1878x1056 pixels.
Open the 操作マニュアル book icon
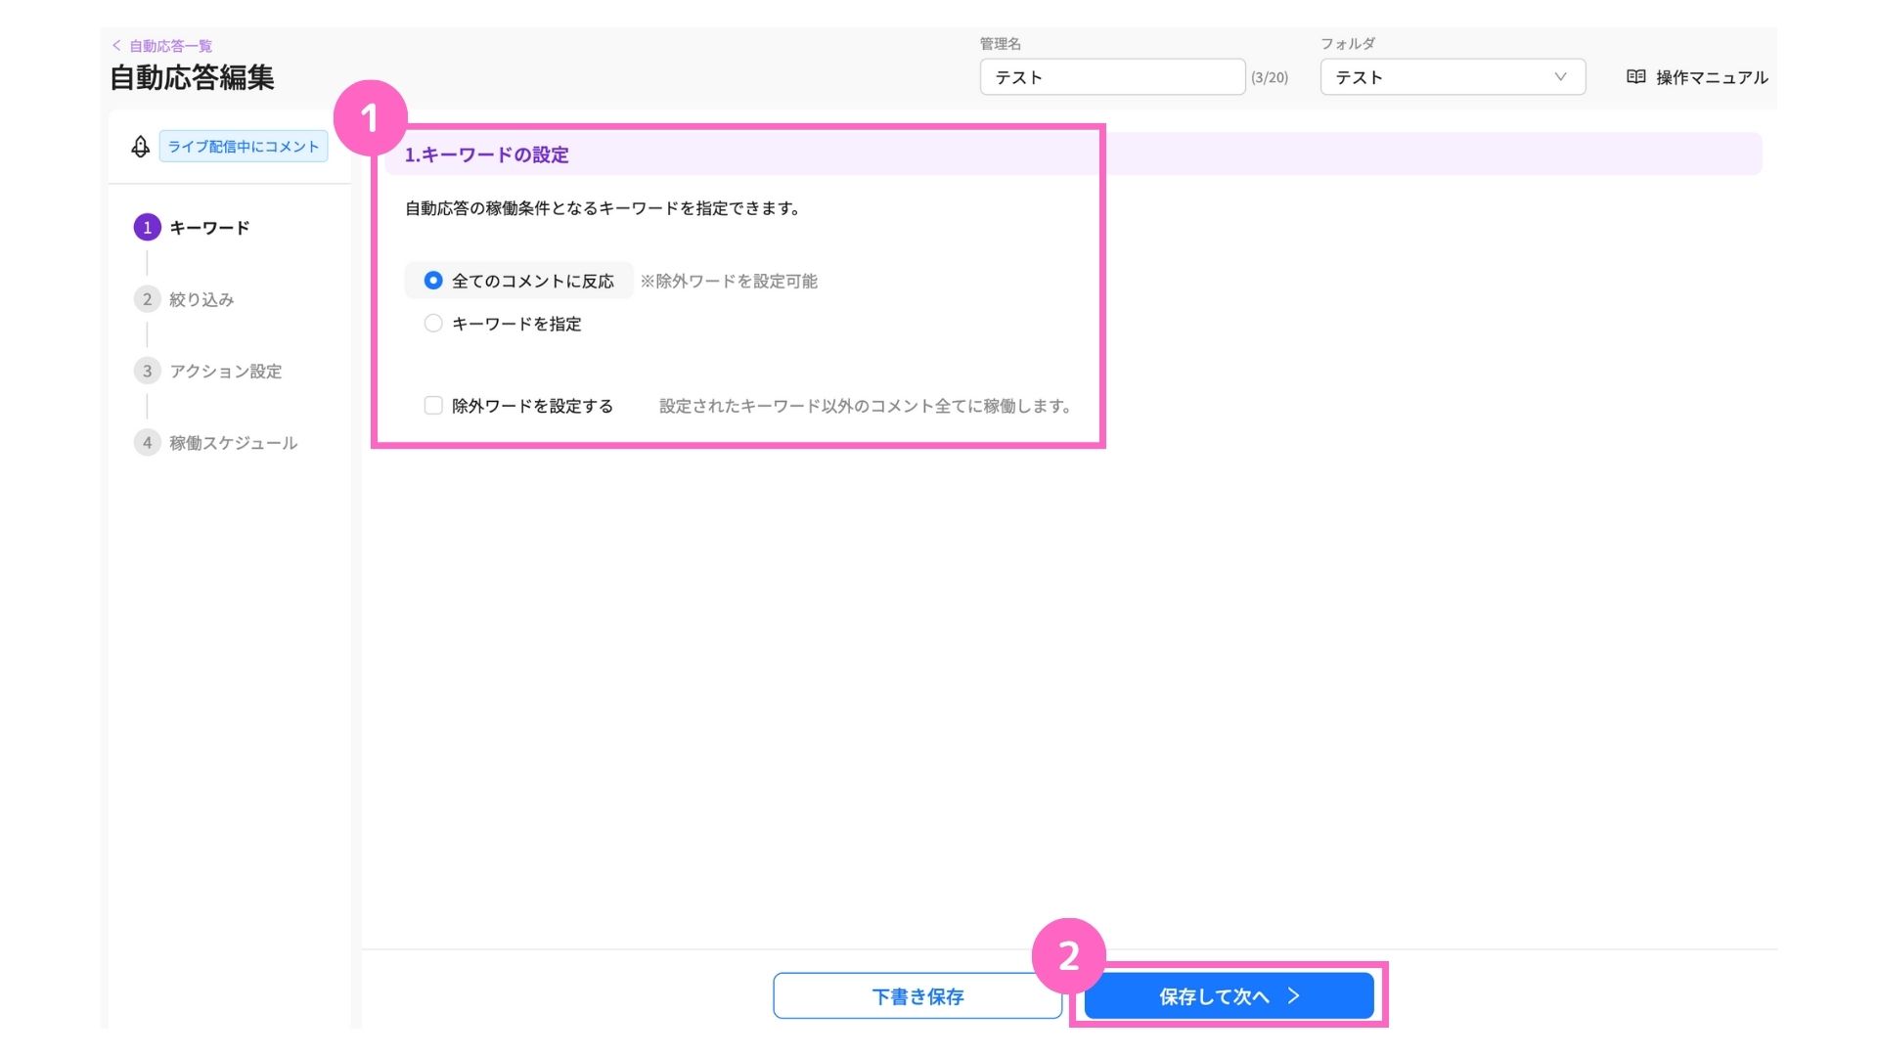tap(1635, 76)
